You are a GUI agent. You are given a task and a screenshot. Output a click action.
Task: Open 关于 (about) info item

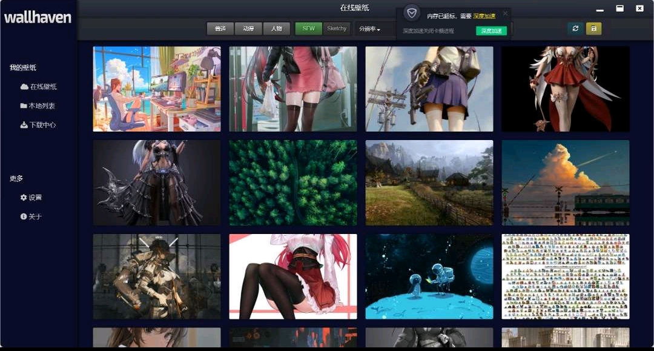(x=31, y=216)
